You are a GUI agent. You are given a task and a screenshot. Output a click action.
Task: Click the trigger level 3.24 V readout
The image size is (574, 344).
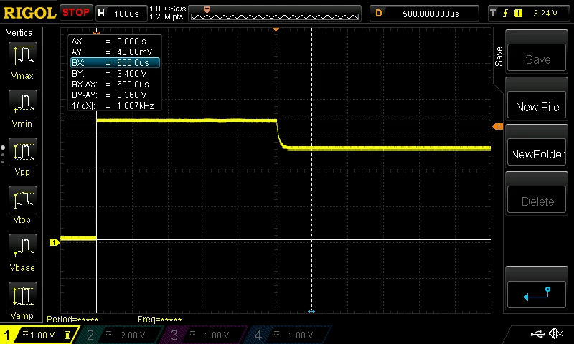click(545, 14)
